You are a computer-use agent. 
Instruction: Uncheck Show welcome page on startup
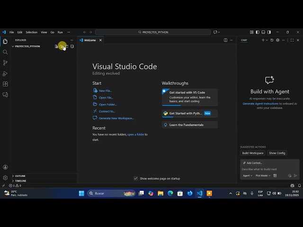[x=136, y=178]
